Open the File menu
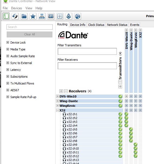 pyautogui.click(x=5, y=8)
